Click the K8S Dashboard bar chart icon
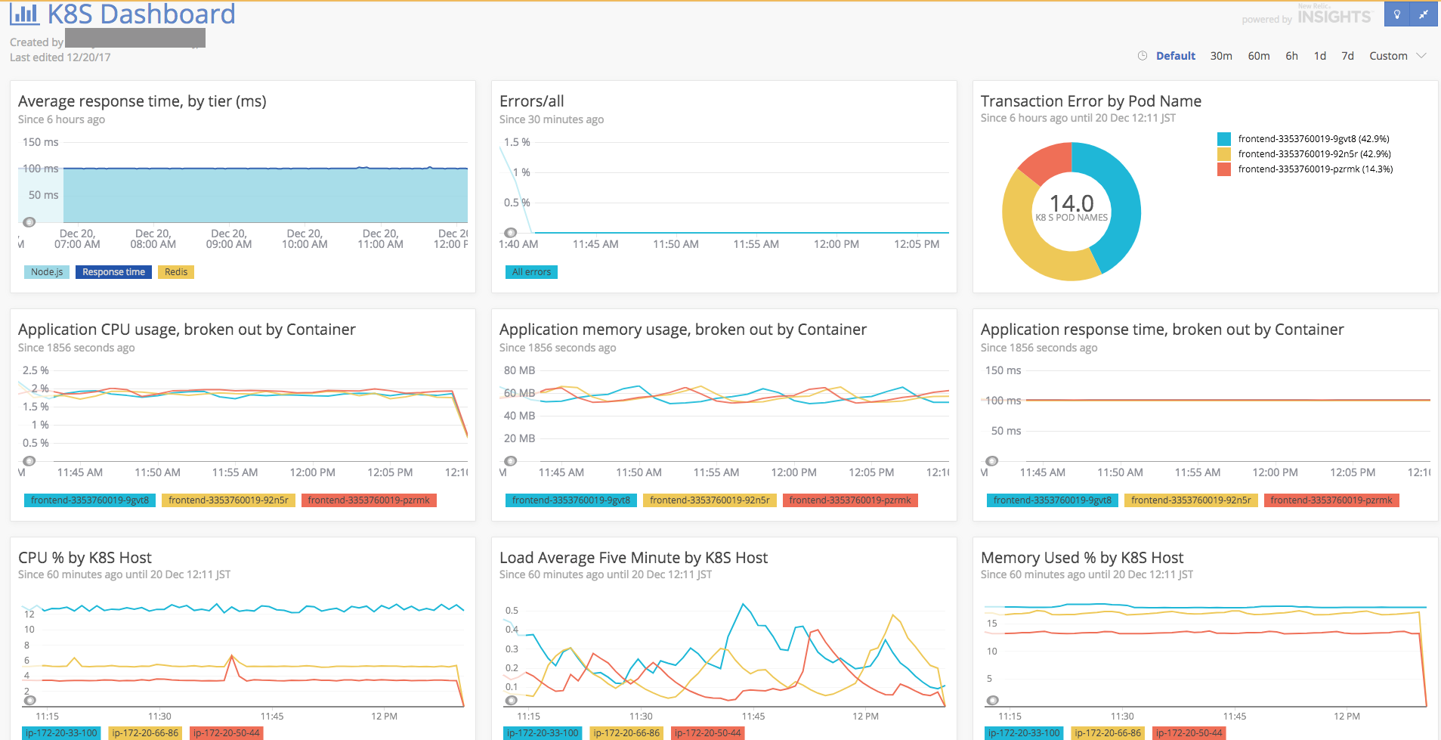This screenshot has height=740, width=1441. pyautogui.click(x=24, y=14)
